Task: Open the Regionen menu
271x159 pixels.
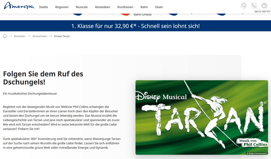Action: pos(62,7)
